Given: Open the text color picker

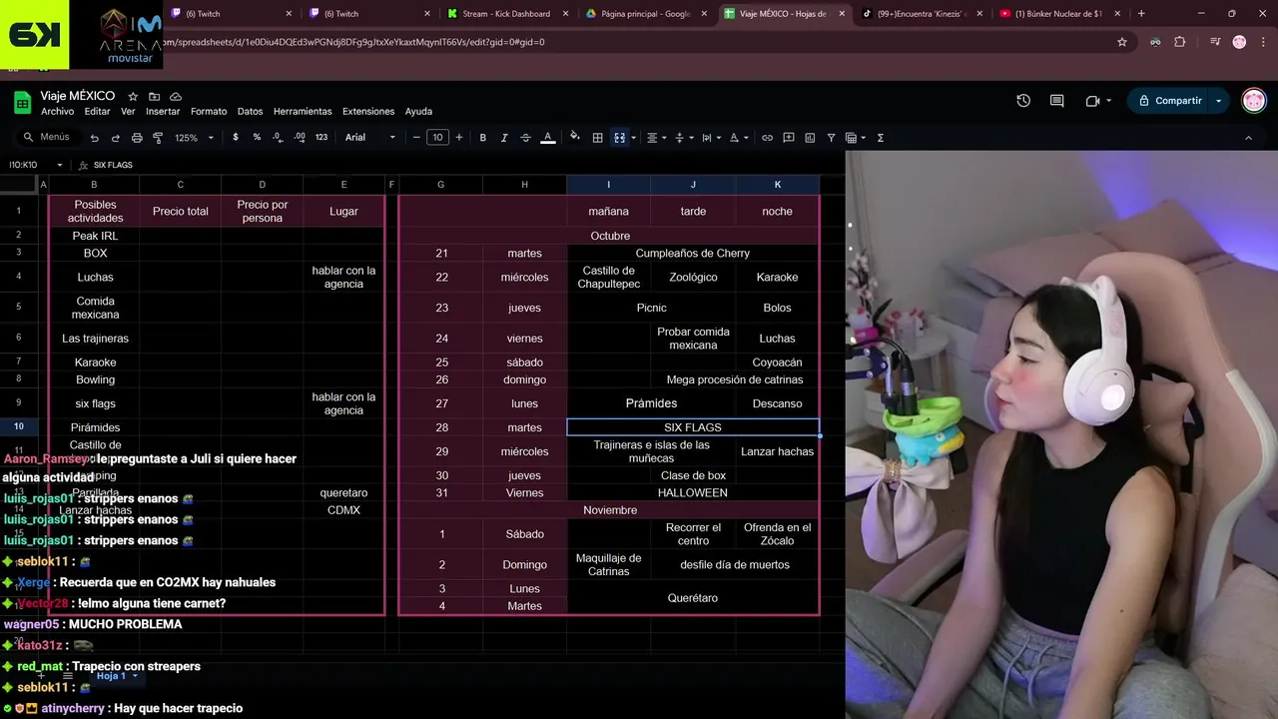Looking at the screenshot, I should click(x=547, y=138).
